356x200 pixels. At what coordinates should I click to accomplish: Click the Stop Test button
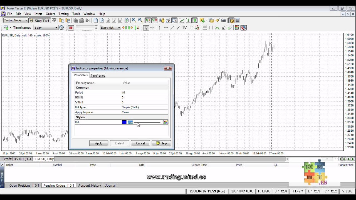tap(39, 21)
